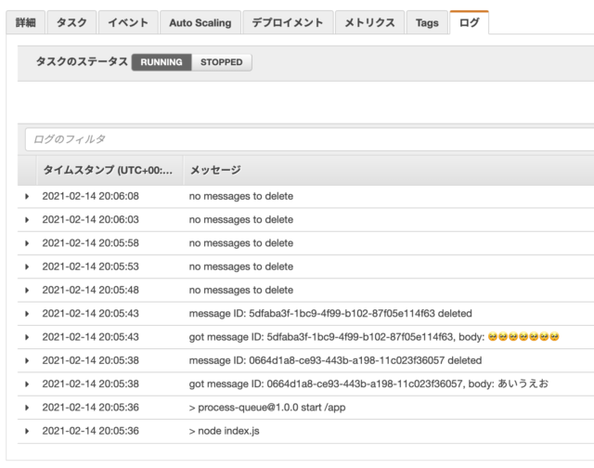Click the '> node index.js' message
Viewport: 594px width, 468px height.
point(225,431)
